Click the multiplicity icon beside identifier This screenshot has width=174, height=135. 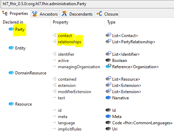pos(54,54)
